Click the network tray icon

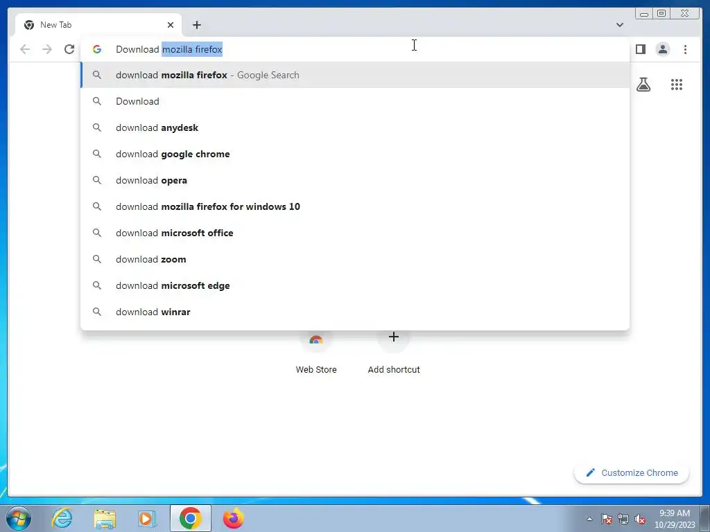point(623,519)
